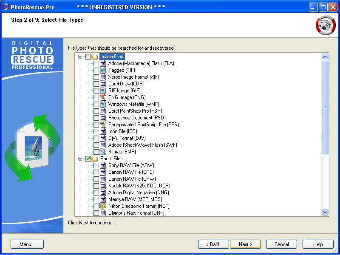Click the lifebuoy camera logo icon
The height and width of the screenshot is (255, 340).
(326, 25)
